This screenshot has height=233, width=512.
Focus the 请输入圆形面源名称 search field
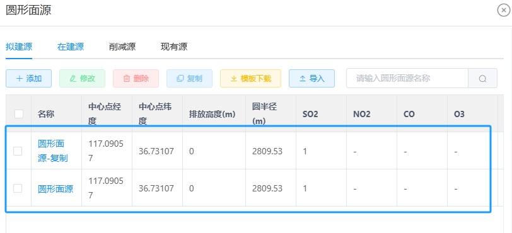coord(407,78)
